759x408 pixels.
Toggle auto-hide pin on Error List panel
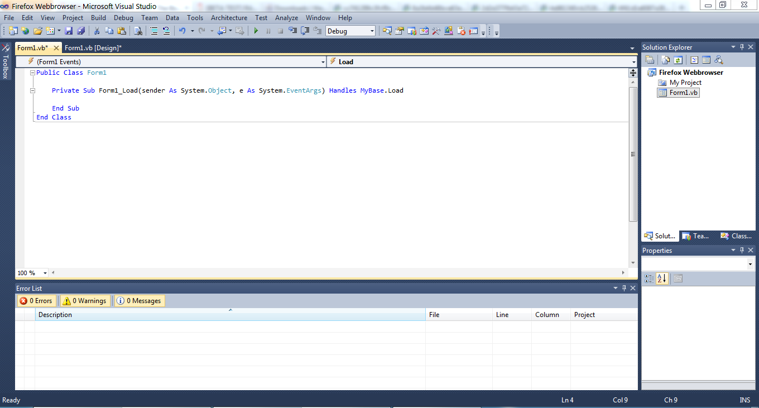[624, 288]
